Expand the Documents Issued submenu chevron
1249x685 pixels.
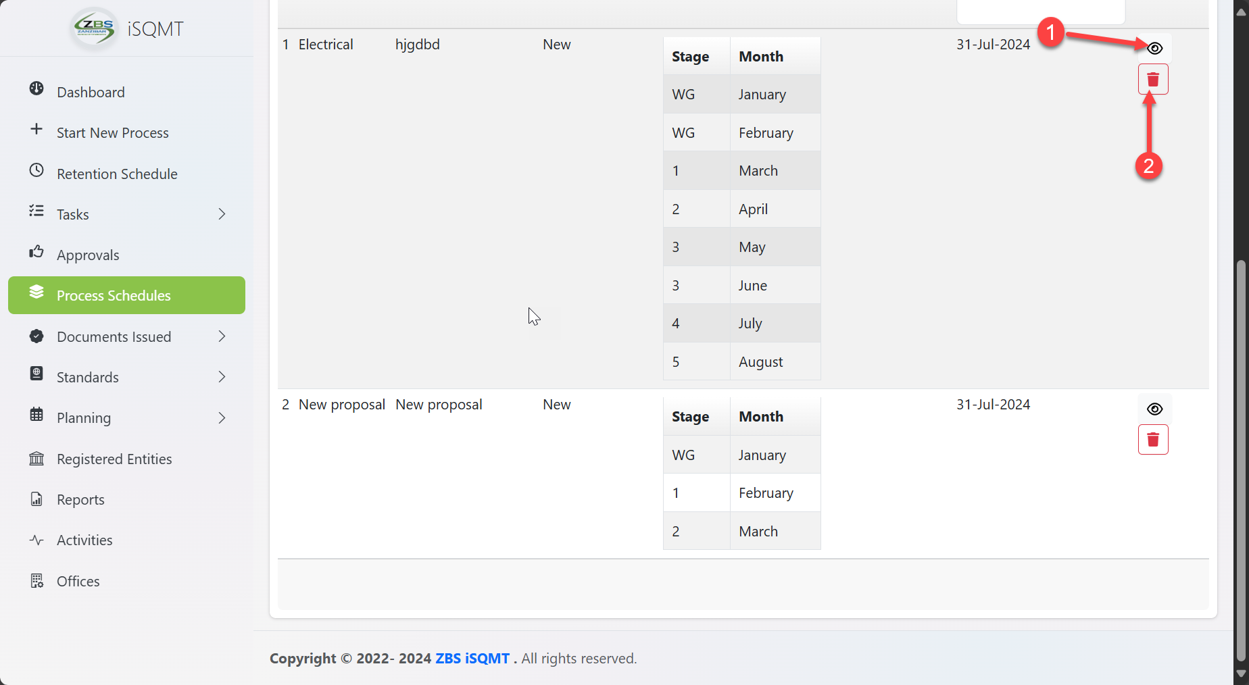coord(222,336)
